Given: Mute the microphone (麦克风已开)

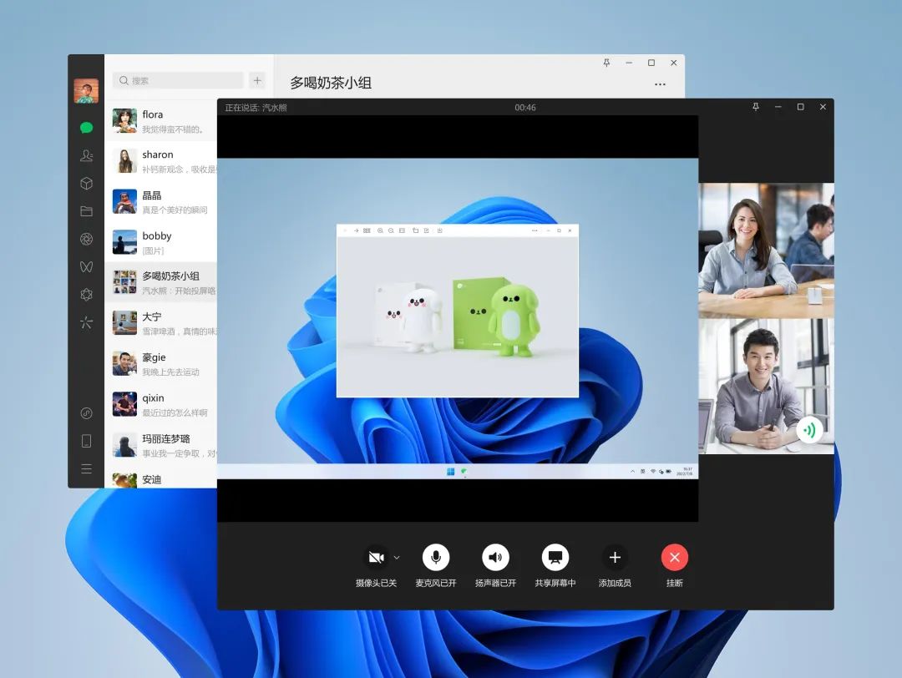Looking at the screenshot, I should (x=435, y=557).
